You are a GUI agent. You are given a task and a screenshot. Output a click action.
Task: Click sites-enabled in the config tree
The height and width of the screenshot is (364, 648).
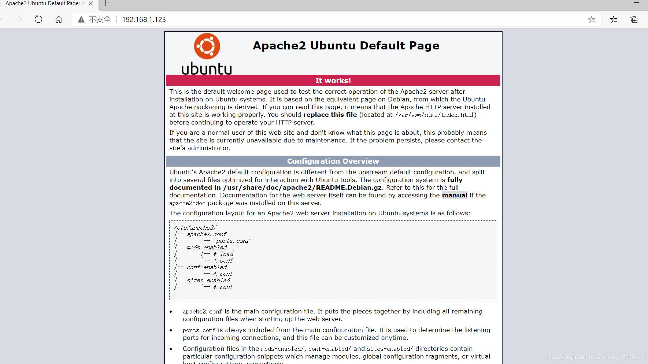pos(208,281)
